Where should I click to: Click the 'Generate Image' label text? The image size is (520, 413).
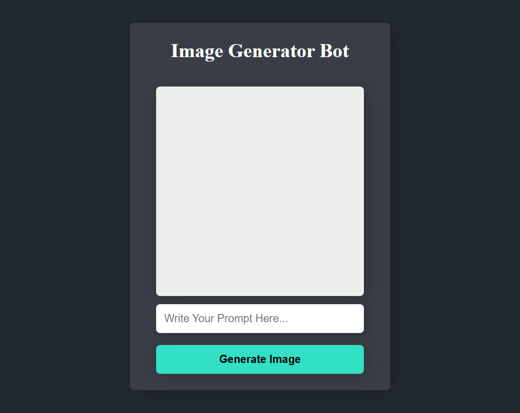click(x=259, y=359)
